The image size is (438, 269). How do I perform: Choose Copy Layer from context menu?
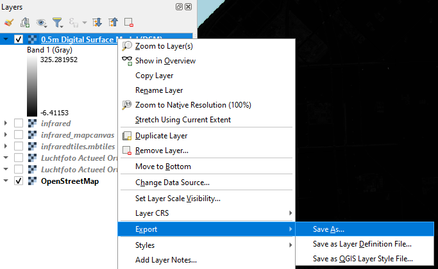[206, 76]
